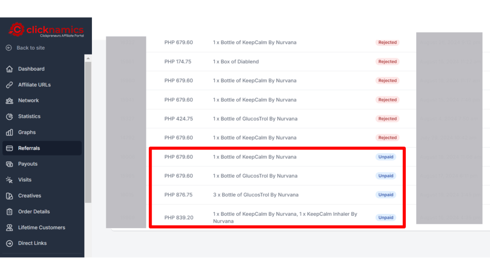Select the Referrals menu entry
490x275 pixels.
click(x=42, y=148)
